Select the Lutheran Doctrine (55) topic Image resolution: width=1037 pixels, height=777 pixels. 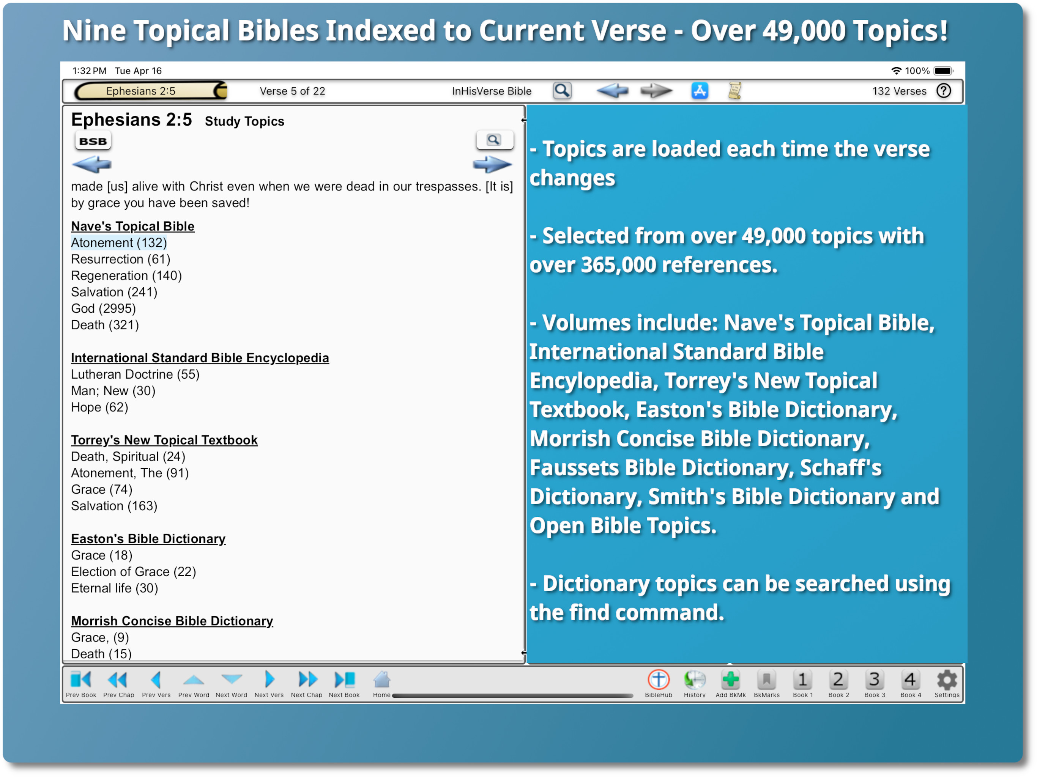[x=135, y=374]
